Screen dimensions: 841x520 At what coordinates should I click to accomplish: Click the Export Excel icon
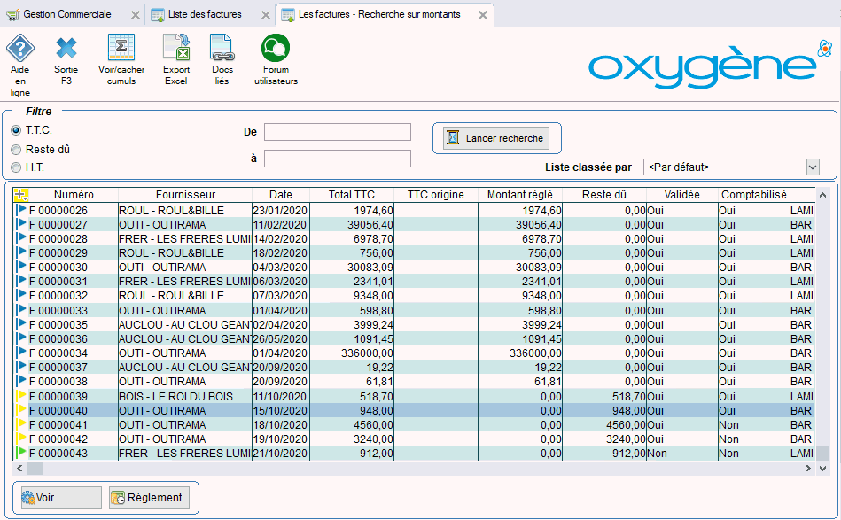(x=176, y=49)
